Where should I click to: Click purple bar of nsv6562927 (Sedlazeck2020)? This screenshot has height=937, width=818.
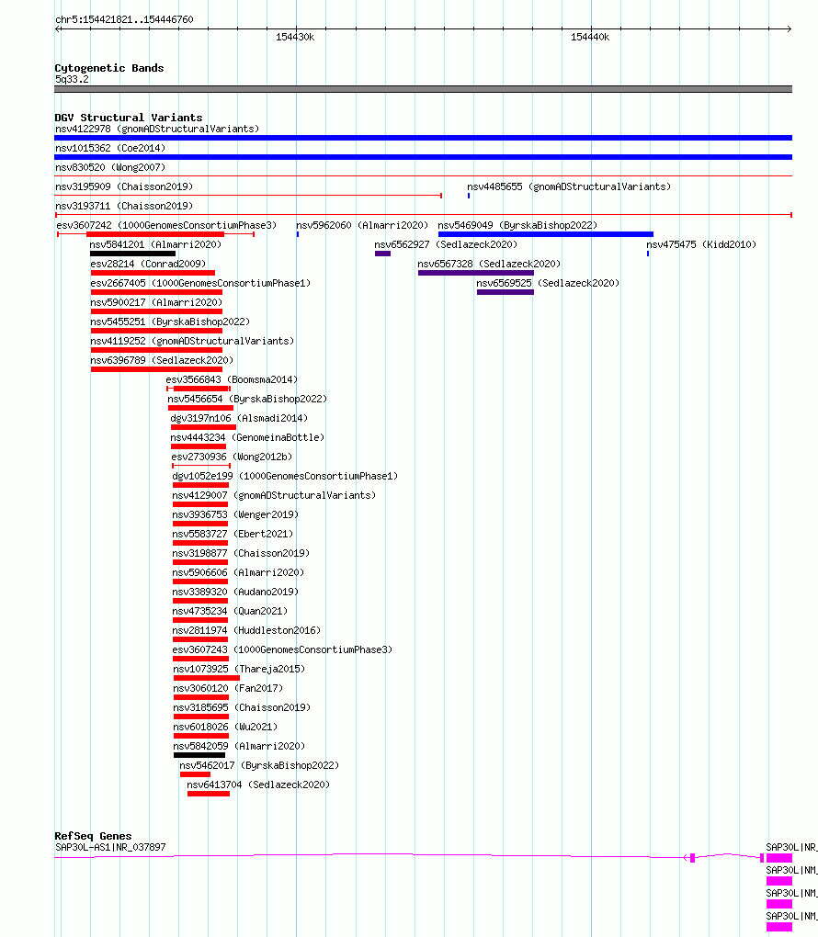(382, 254)
